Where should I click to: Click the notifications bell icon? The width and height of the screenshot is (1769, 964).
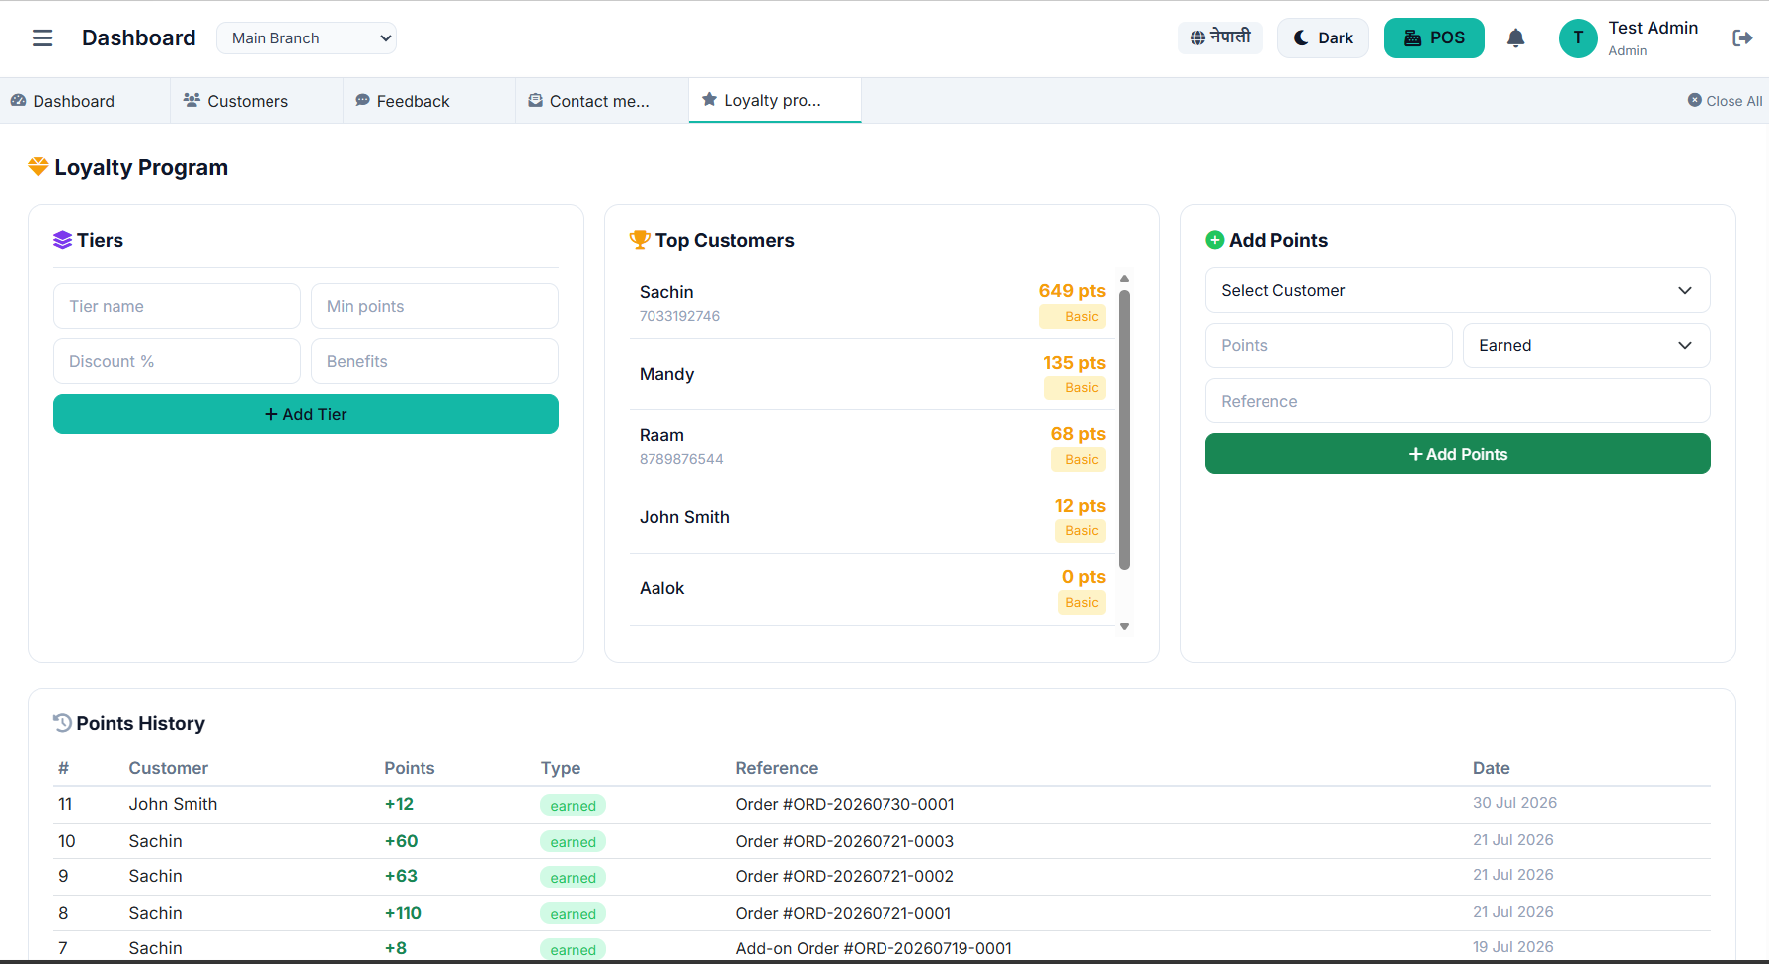point(1516,38)
